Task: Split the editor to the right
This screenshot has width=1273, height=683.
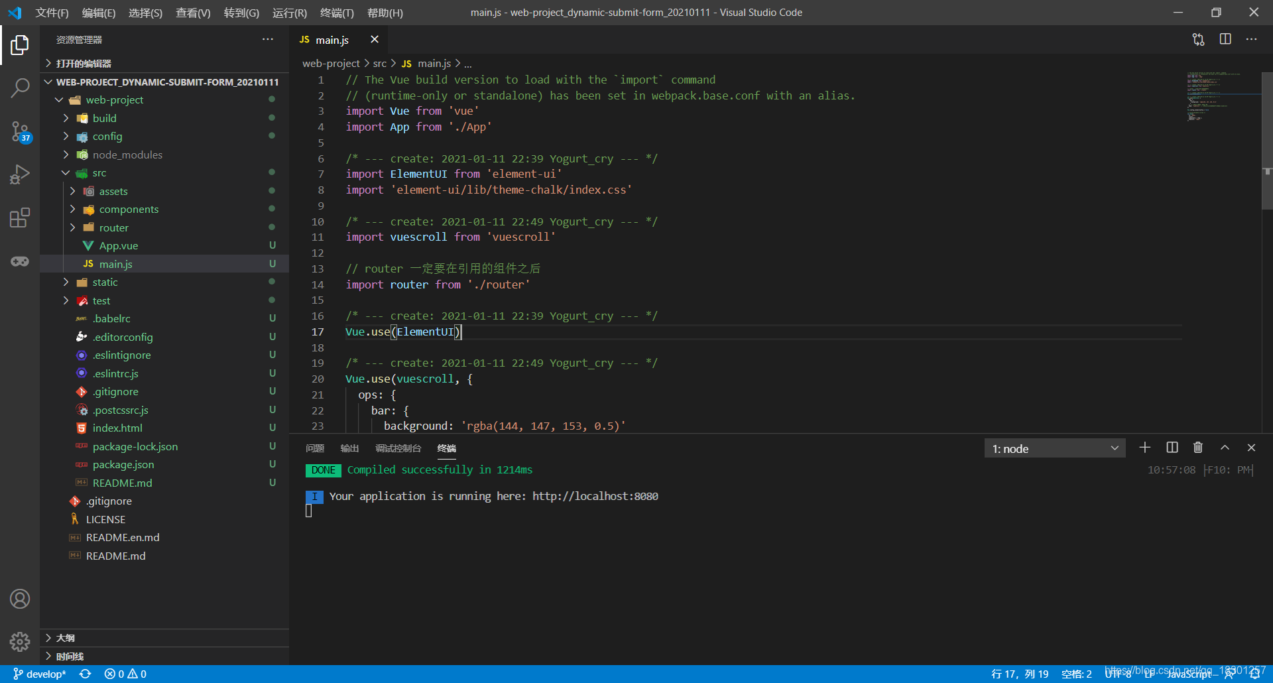Action: tap(1225, 39)
